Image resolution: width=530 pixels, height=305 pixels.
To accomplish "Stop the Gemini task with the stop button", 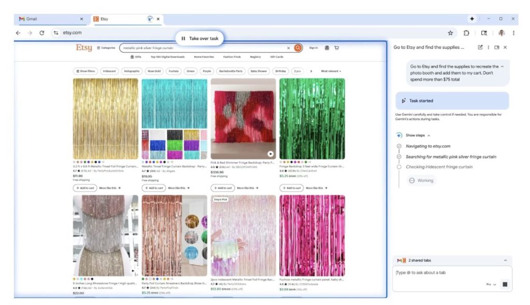I will 505,284.
